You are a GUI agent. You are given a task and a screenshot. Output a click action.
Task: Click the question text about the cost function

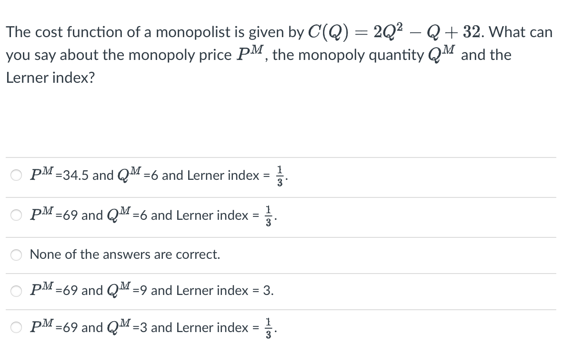[x=143, y=32]
